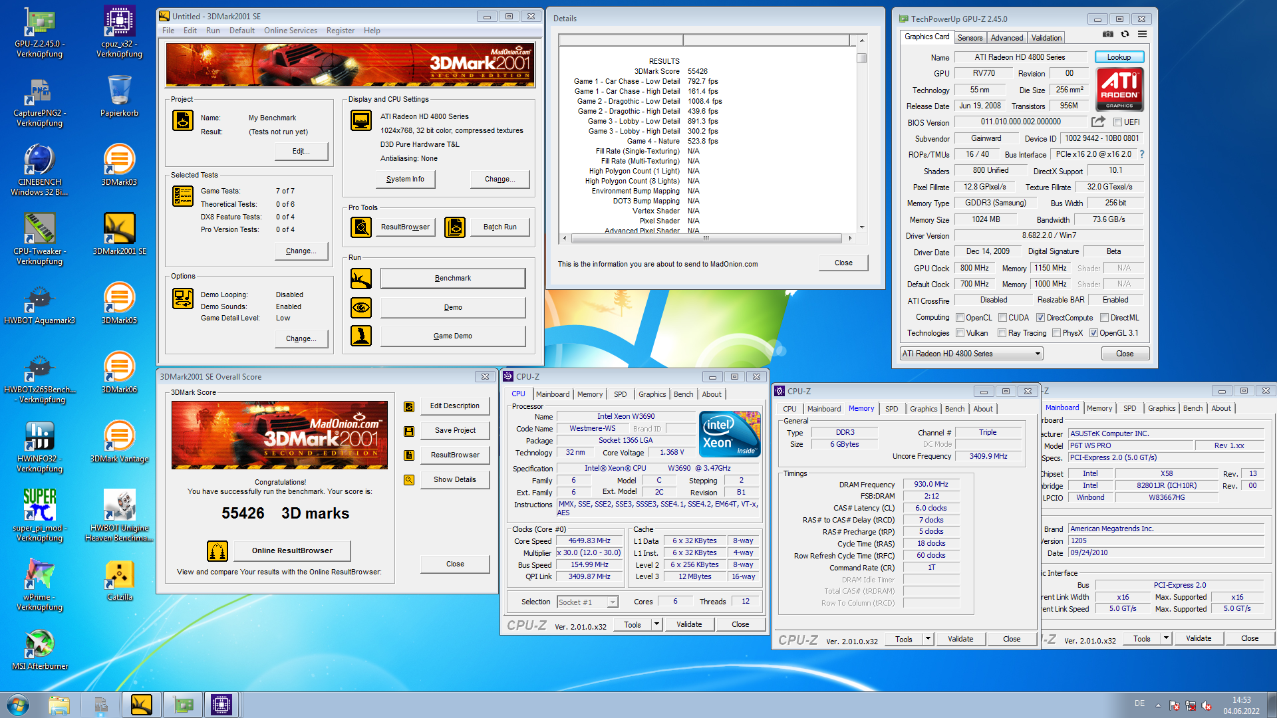Show hidden system tray icons

[x=1158, y=705]
